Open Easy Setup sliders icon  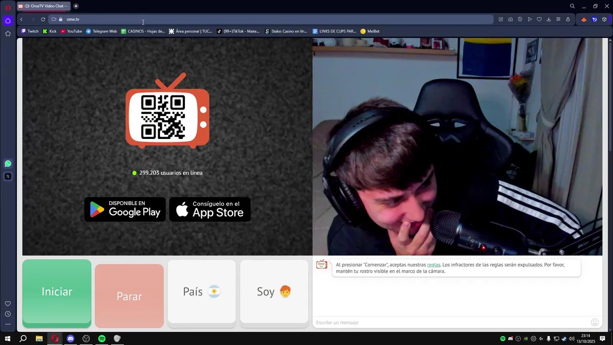(558, 19)
